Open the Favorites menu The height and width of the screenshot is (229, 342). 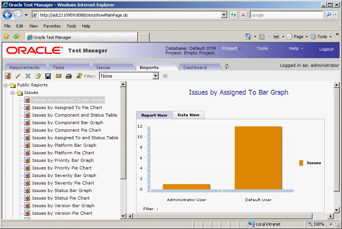[52, 26]
